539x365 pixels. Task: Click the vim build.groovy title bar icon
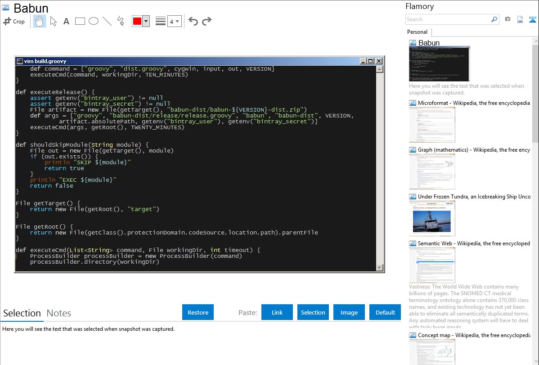coord(20,61)
